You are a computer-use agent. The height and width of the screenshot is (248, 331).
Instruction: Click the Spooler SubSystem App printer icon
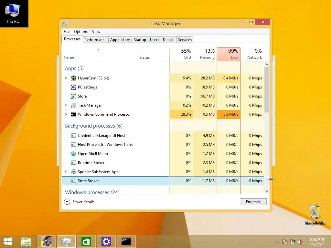coord(73,172)
